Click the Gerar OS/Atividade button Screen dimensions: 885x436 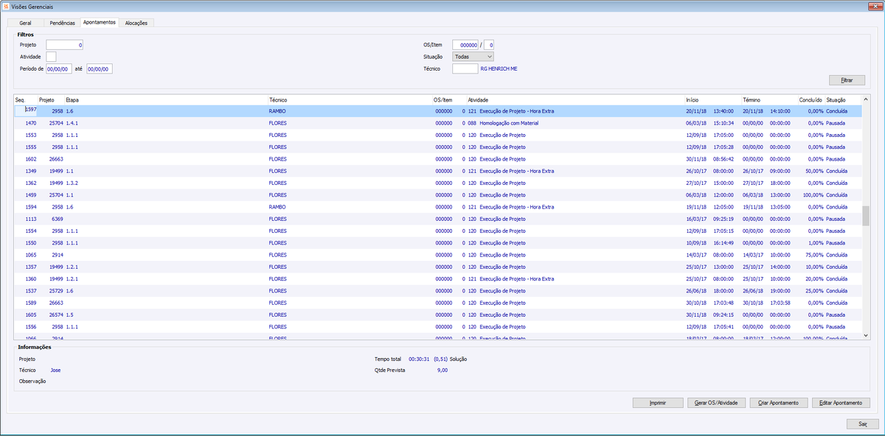coord(717,403)
